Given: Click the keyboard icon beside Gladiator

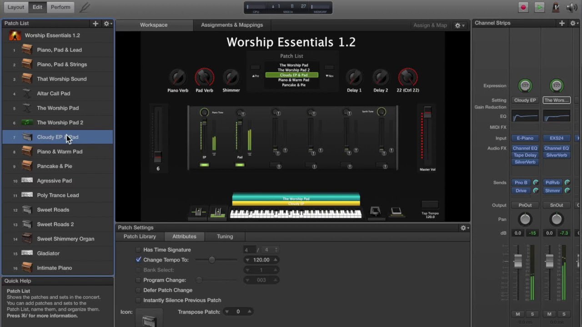Looking at the screenshot, I should 27,253.
